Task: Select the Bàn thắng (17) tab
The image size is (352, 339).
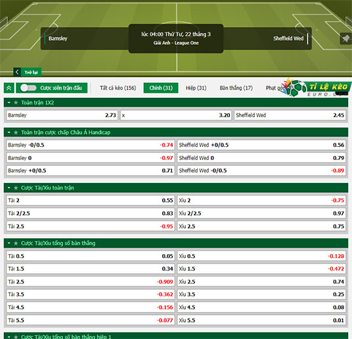Action: [236, 88]
